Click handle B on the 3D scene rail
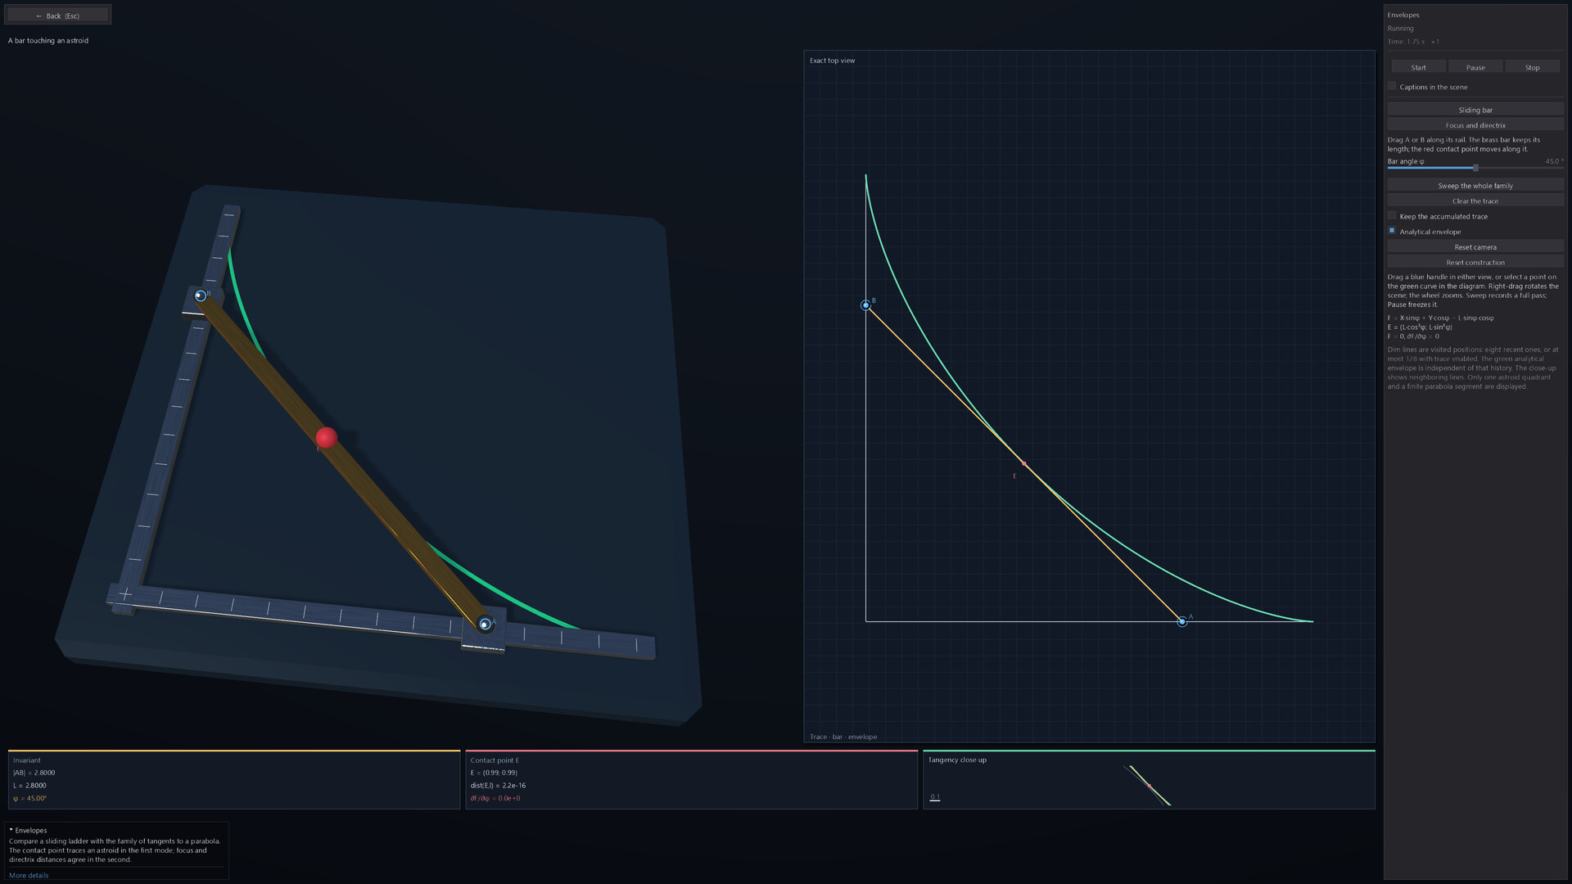The width and height of the screenshot is (1572, 884). coord(201,295)
